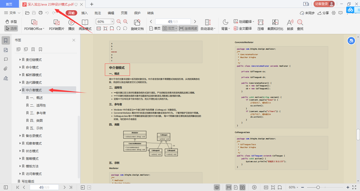Image resolution: width=360 pixels, height=191 pixels.
Task: Toggle continuous scroll icon in status bar
Action: [x=229, y=187]
